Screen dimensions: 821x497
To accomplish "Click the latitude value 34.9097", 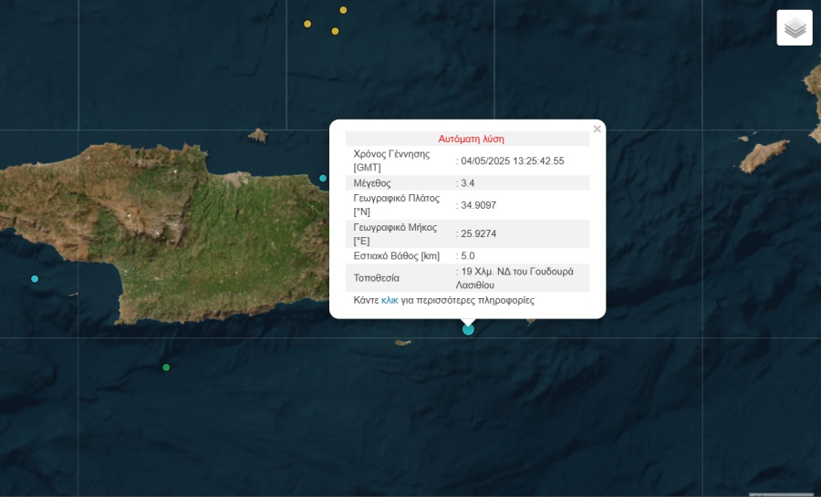I will tap(478, 205).
